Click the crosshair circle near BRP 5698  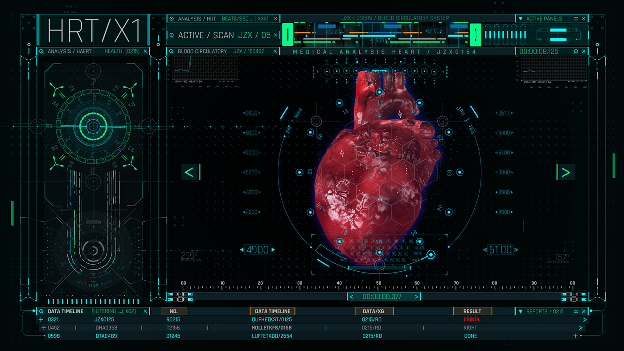pyautogui.click(x=316, y=121)
